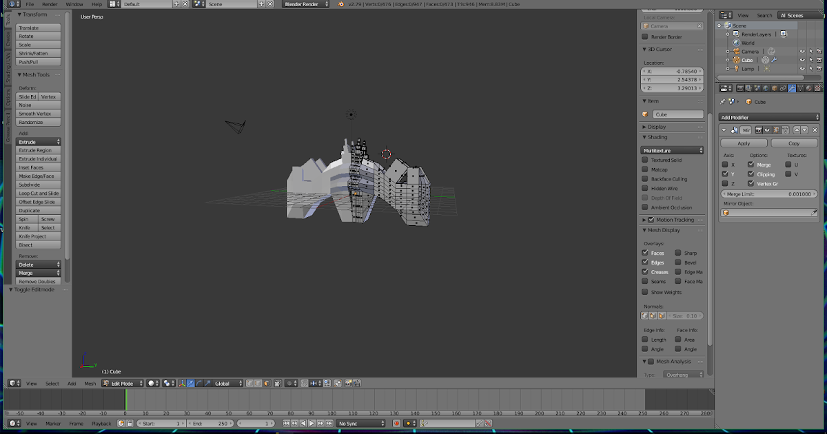Viewport: 827px width, 434px height.
Task: Disable the Y axis mirror checkbox
Action: pos(725,174)
